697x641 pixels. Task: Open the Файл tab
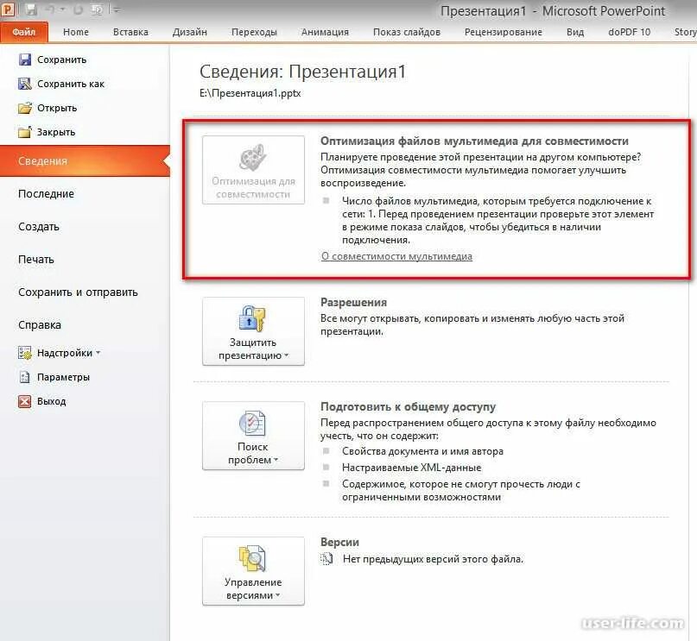tap(24, 32)
